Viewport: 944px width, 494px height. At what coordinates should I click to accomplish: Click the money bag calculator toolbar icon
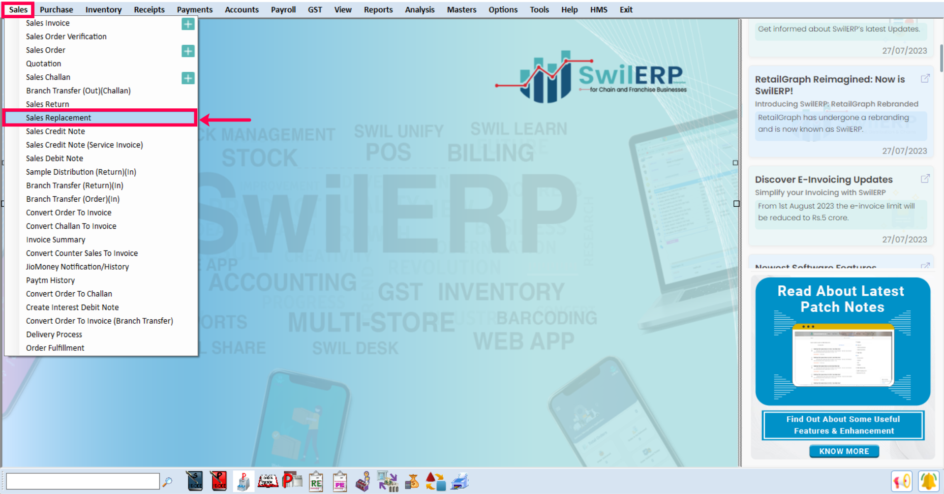pyautogui.click(x=412, y=481)
